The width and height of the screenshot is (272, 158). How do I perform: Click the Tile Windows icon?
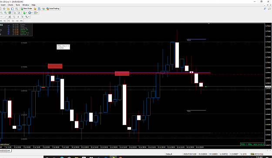point(10,13)
